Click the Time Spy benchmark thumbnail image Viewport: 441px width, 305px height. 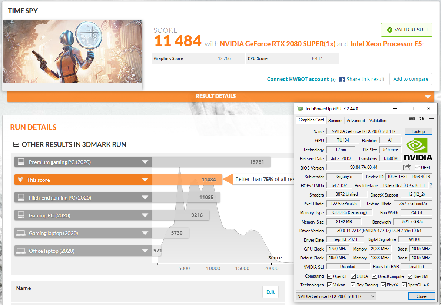click(x=73, y=52)
